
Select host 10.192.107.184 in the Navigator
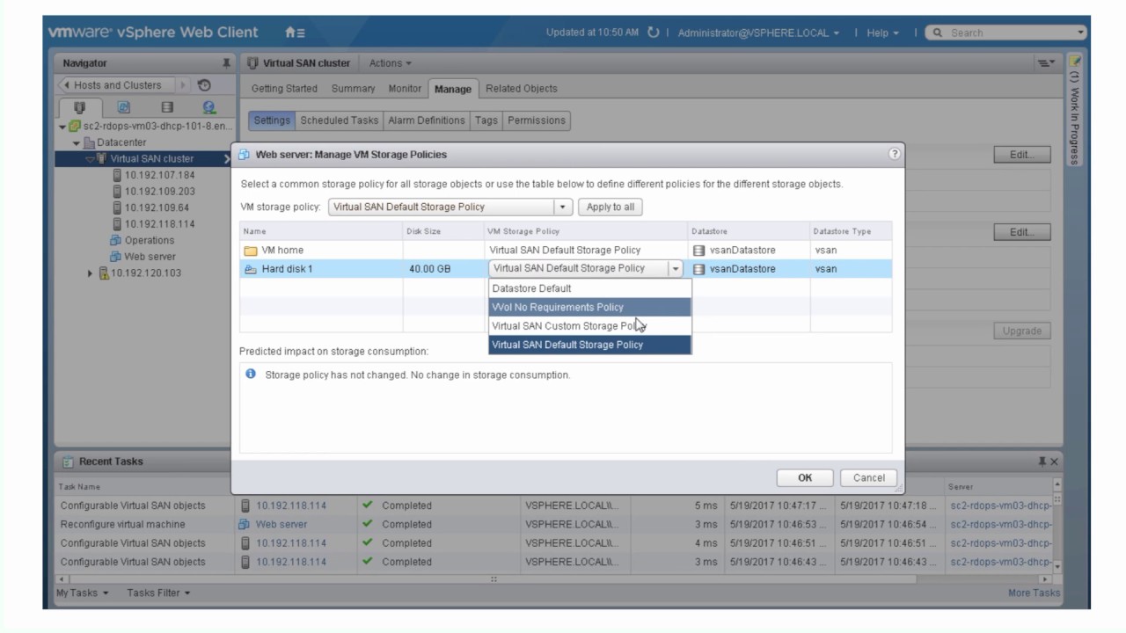159,175
